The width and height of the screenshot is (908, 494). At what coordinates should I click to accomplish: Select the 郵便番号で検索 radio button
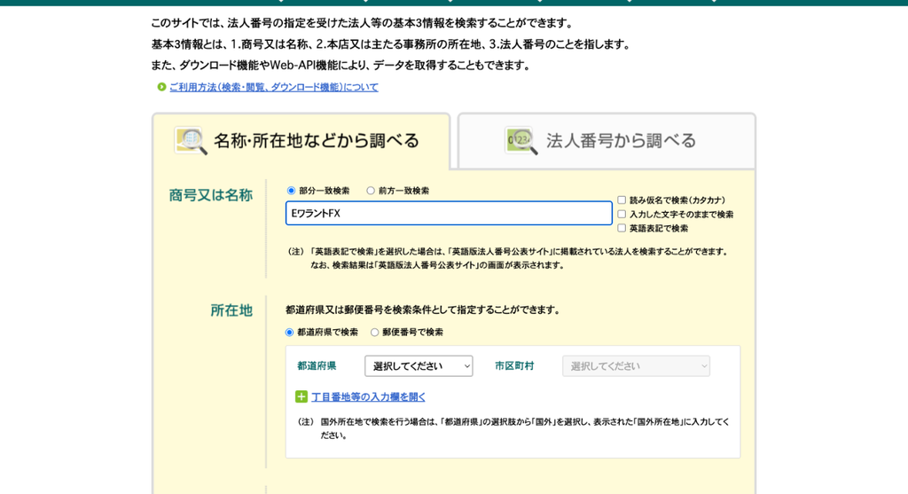pyautogui.click(x=375, y=333)
